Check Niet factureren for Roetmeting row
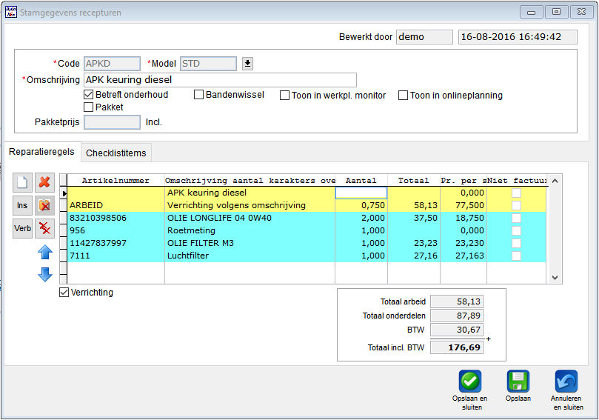Image resolution: width=599 pixels, height=420 pixels. point(517,231)
